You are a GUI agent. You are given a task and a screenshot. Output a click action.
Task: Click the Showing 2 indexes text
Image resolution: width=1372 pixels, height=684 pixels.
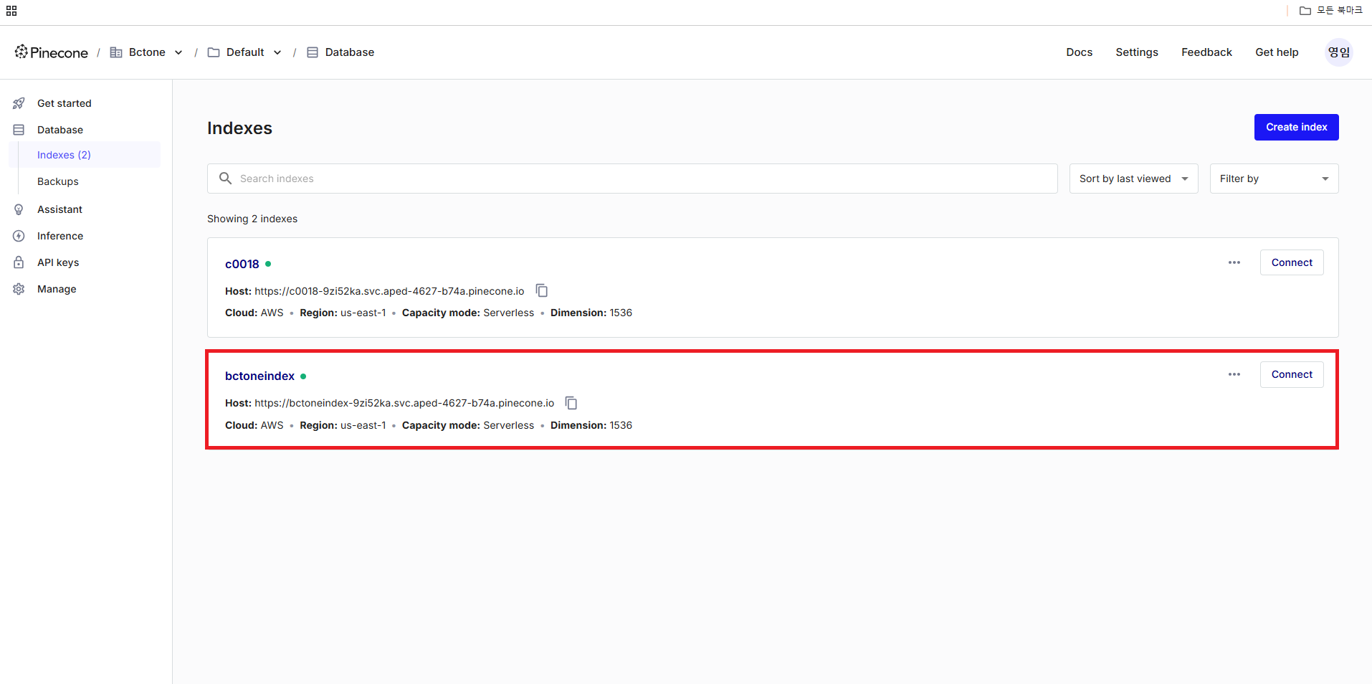coord(252,219)
